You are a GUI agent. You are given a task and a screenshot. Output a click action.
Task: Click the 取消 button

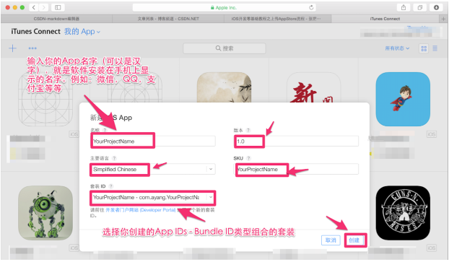331,240
